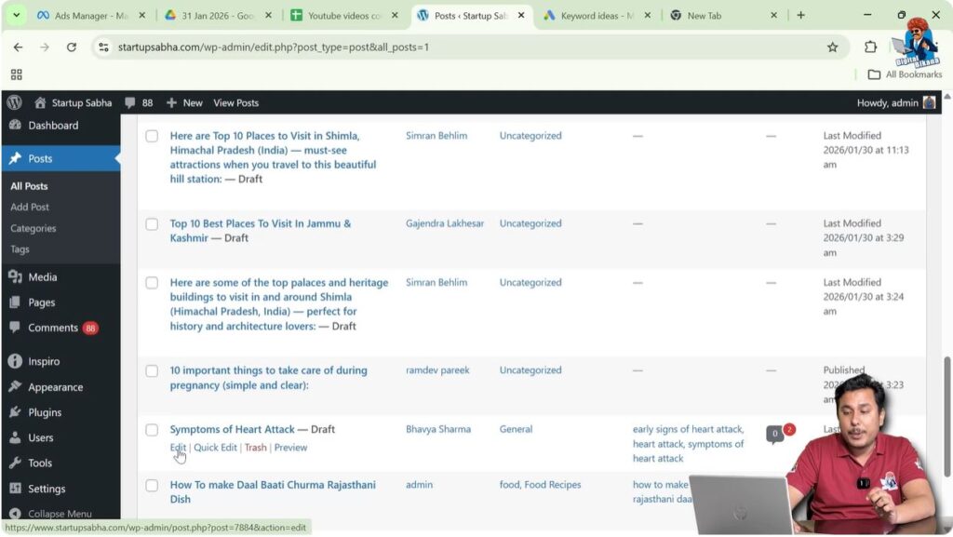Select All Posts in the Posts submenu
Viewport: 953px width, 537px height.
click(x=29, y=185)
